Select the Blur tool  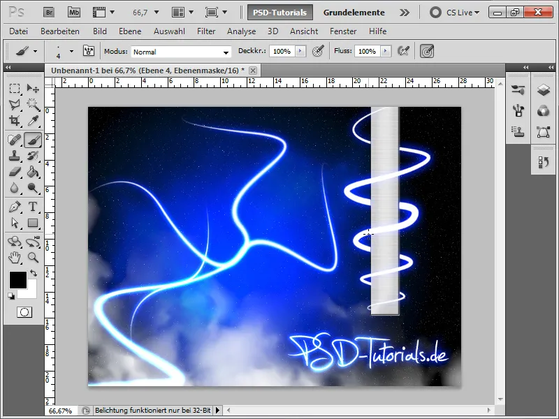[x=15, y=188]
